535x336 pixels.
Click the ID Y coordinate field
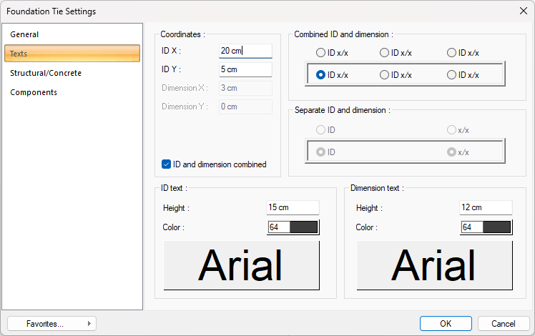click(245, 69)
